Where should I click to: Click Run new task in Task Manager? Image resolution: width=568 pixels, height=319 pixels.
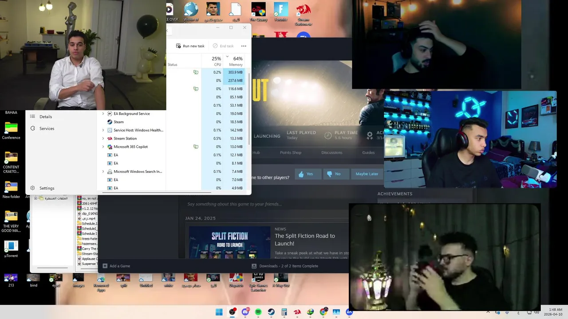click(x=190, y=46)
